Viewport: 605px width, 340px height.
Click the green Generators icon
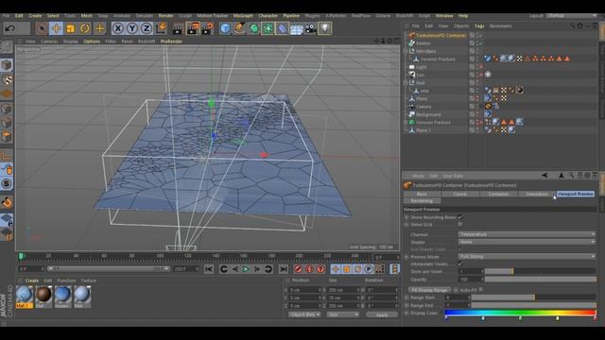coord(254,28)
